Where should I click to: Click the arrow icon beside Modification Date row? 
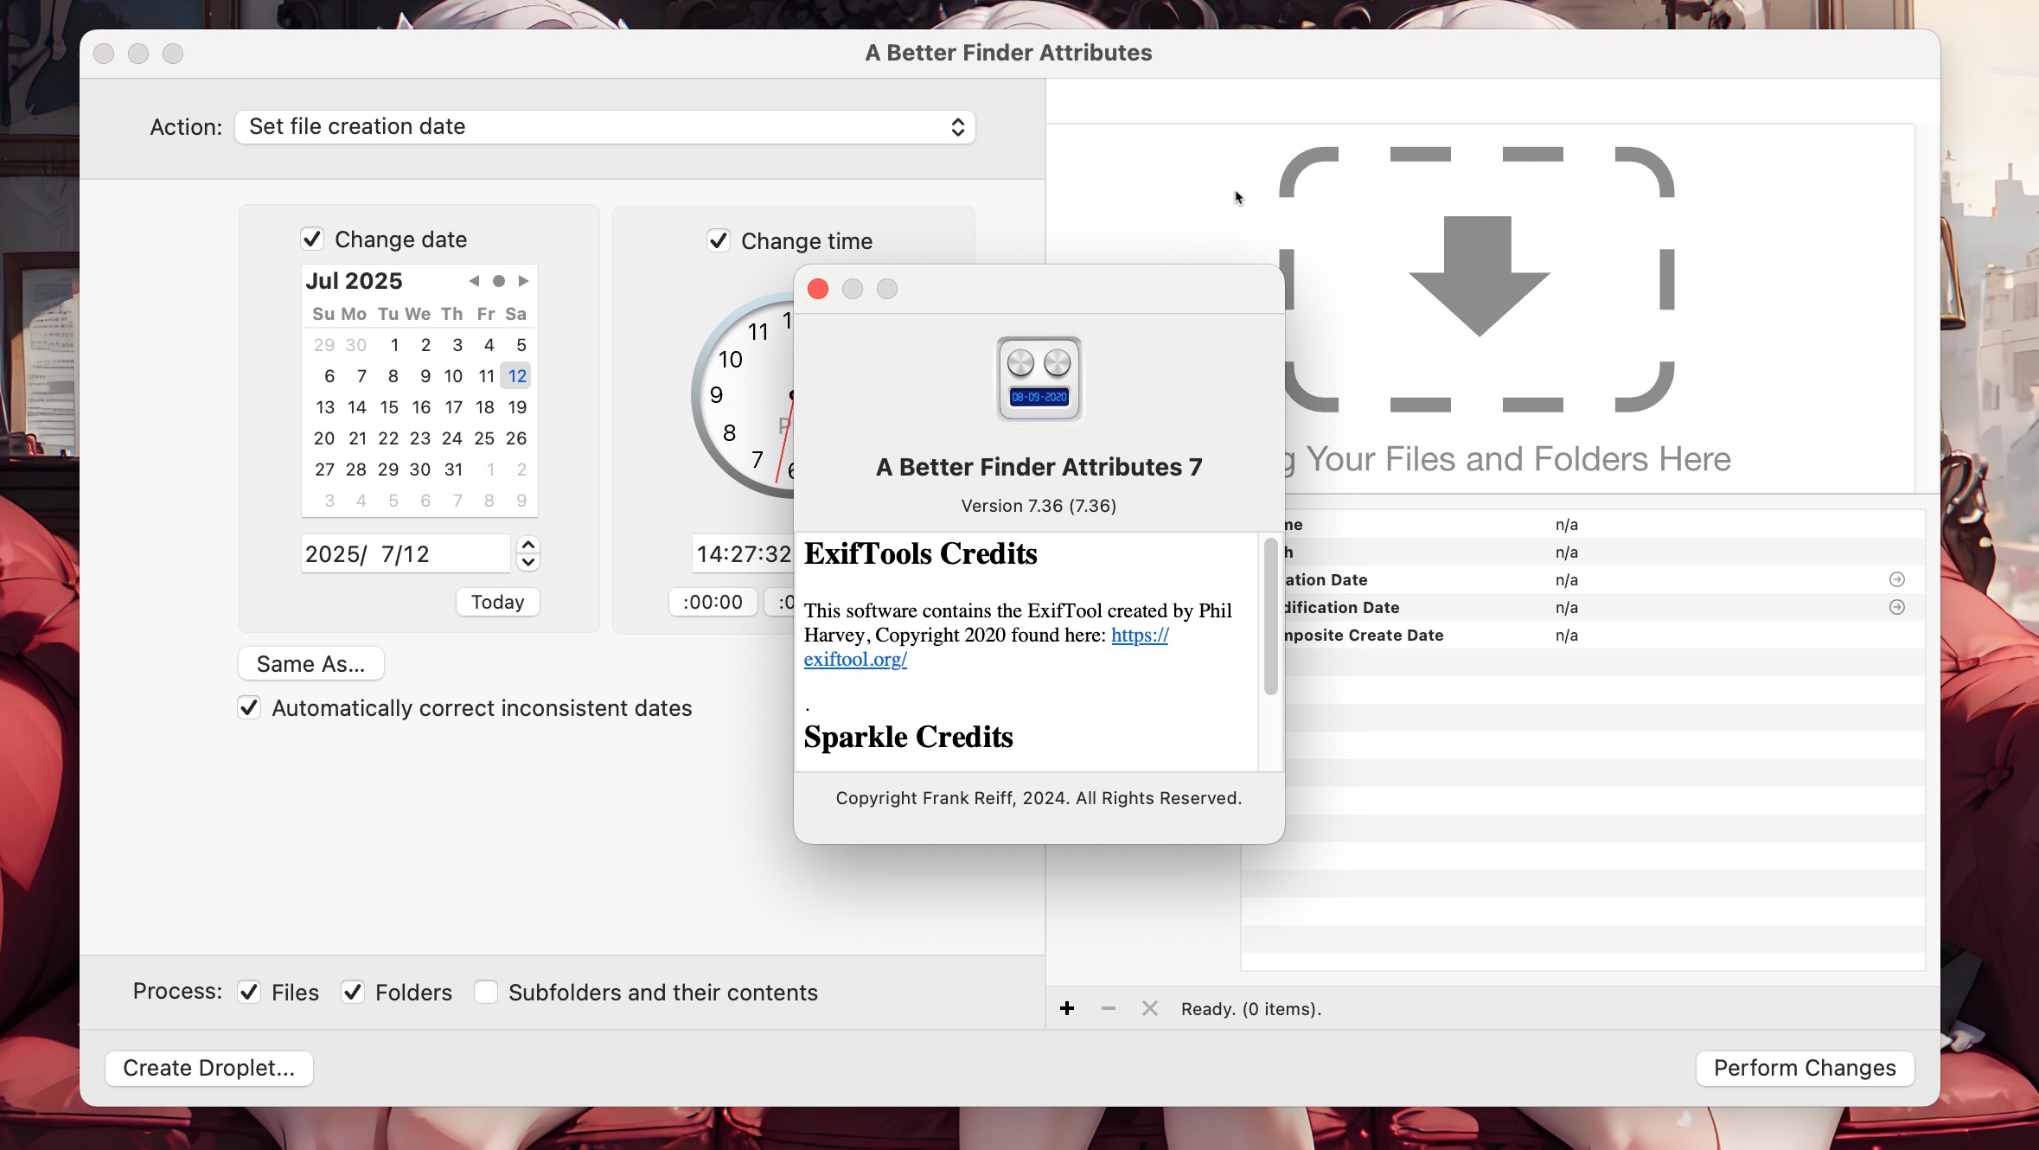(1897, 607)
